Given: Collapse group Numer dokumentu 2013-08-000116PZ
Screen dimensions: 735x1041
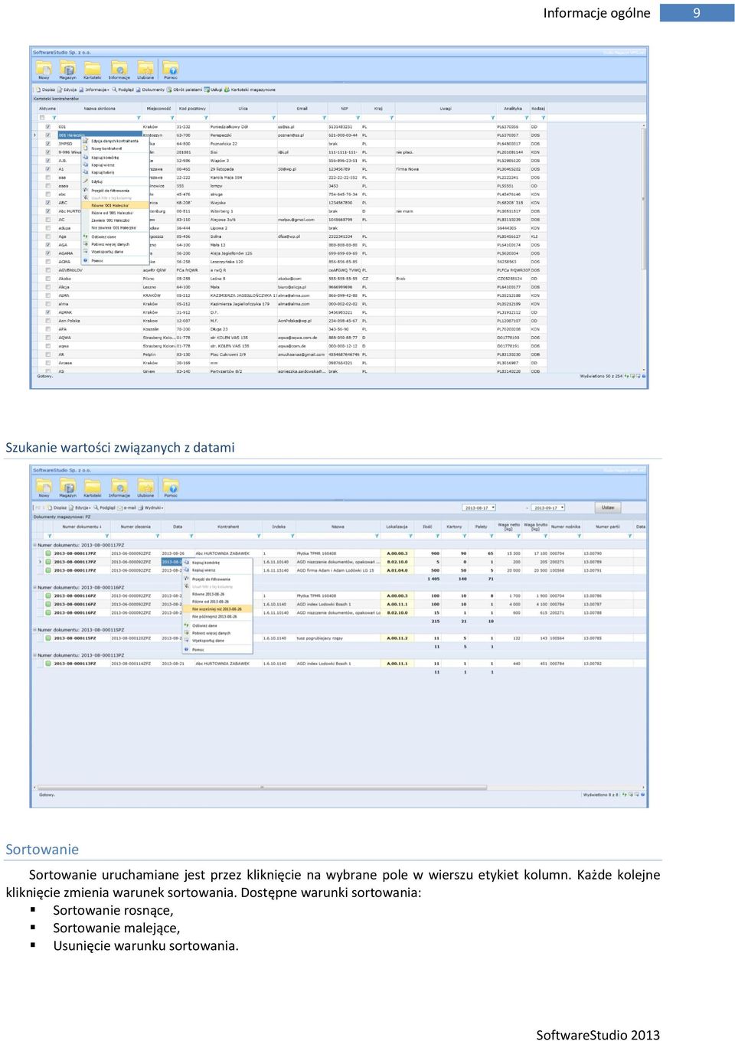Looking at the screenshot, I should coord(35,587).
